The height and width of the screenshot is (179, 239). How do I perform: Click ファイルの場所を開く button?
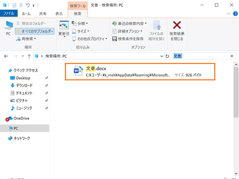tap(157, 31)
